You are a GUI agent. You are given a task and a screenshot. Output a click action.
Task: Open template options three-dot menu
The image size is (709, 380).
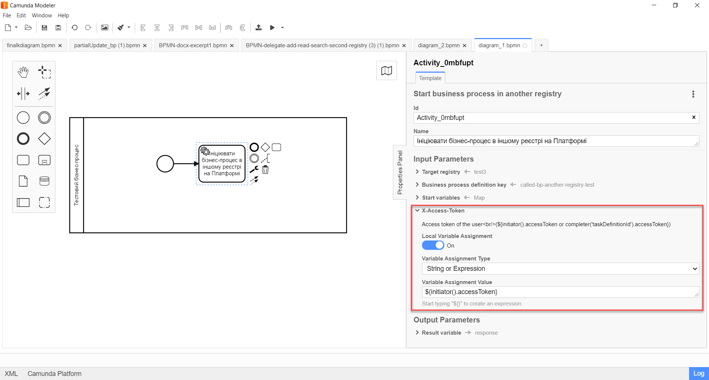pos(693,94)
